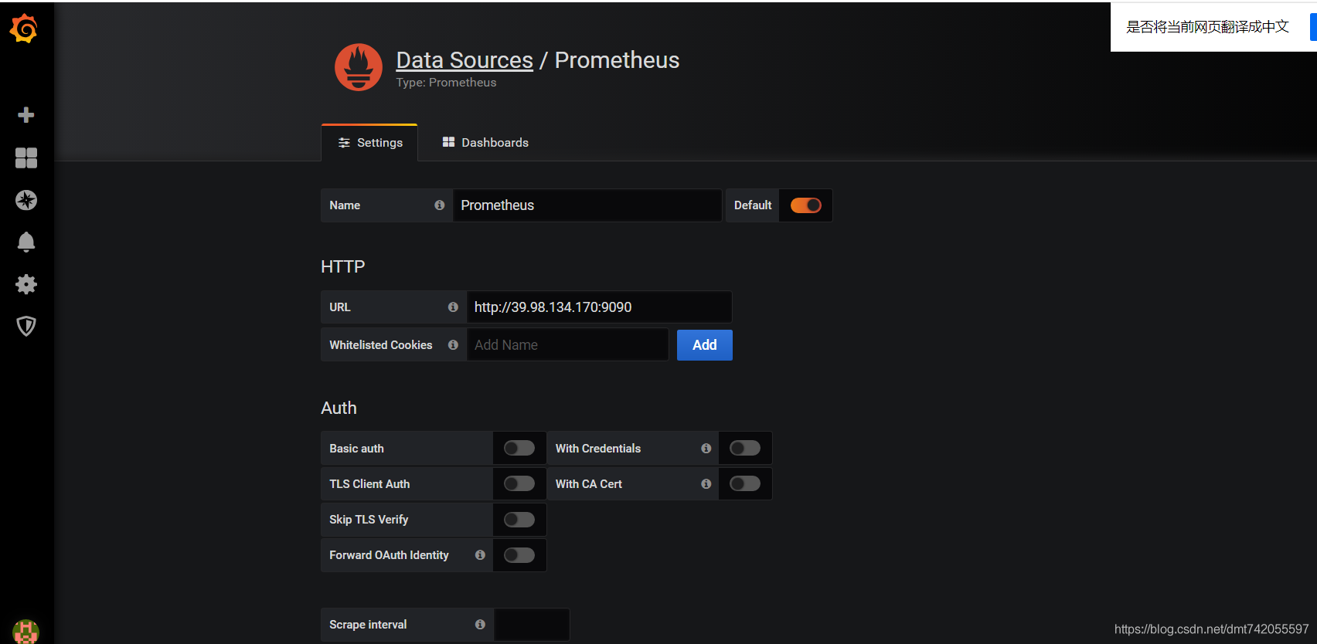Toggle the Default data source switch
The width and height of the screenshot is (1317, 644).
click(x=805, y=205)
